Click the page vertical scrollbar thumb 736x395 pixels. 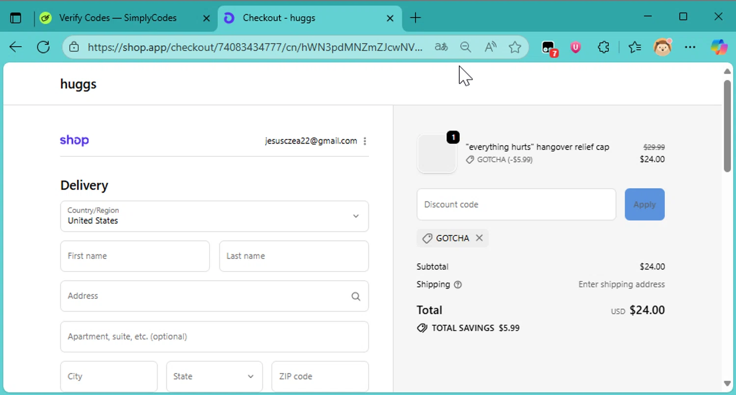[x=727, y=125]
